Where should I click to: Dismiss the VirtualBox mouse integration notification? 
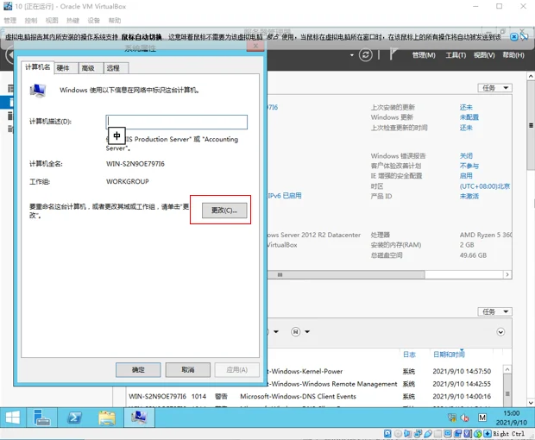[513, 36]
